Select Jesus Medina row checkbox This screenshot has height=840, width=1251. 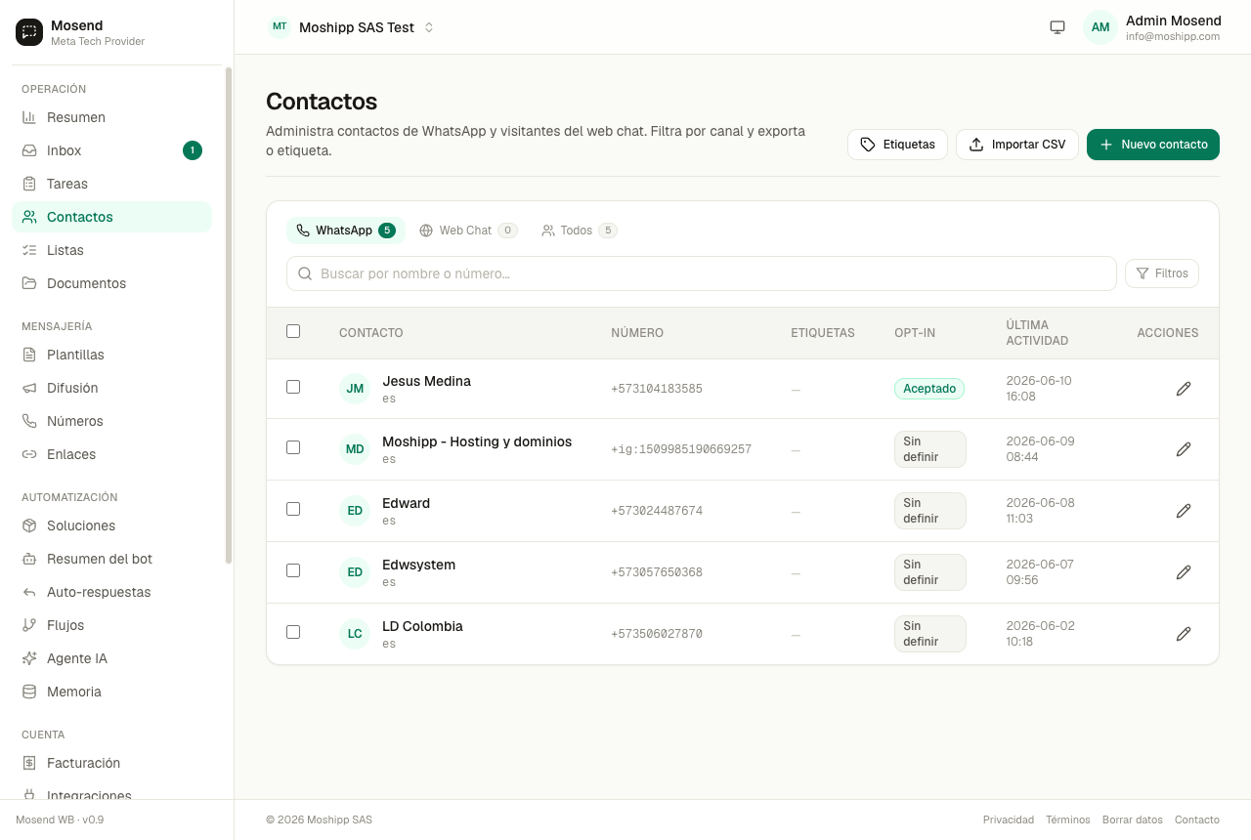293,387
